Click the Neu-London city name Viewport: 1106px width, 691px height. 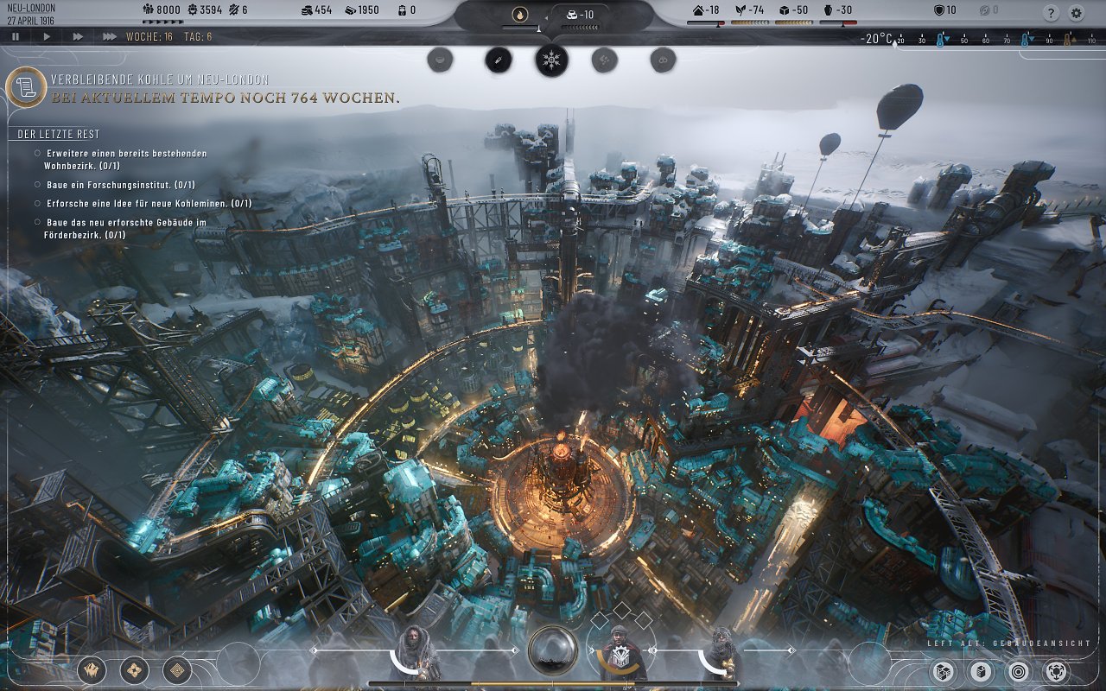31,8
